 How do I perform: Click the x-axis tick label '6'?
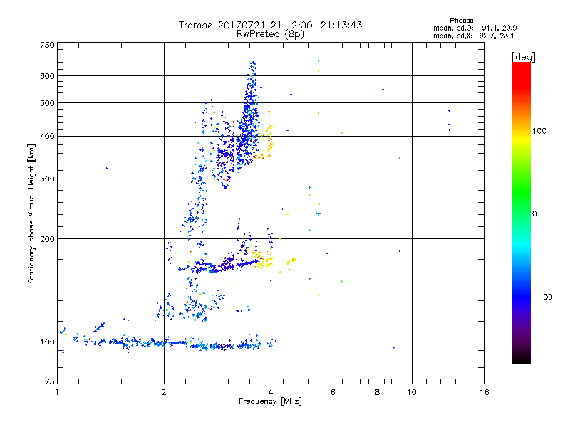[333, 392]
